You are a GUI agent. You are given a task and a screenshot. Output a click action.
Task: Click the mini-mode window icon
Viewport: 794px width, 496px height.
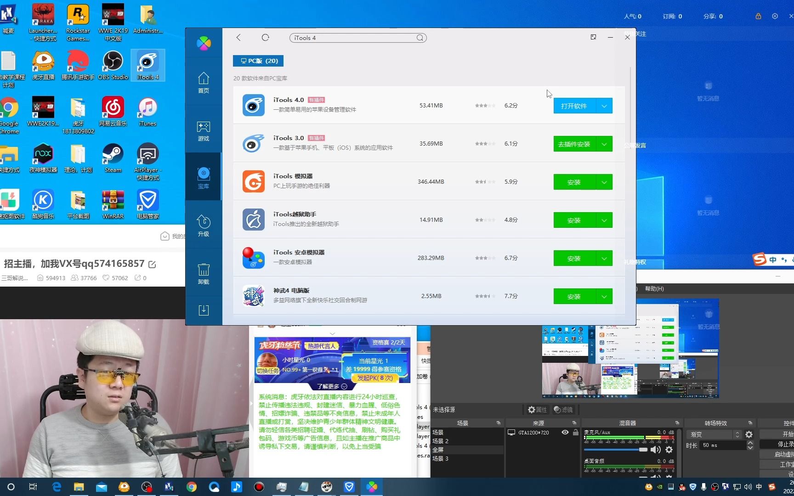tap(593, 37)
